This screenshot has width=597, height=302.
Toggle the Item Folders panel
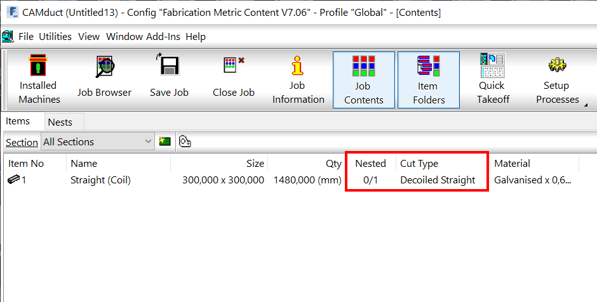point(429,80)
